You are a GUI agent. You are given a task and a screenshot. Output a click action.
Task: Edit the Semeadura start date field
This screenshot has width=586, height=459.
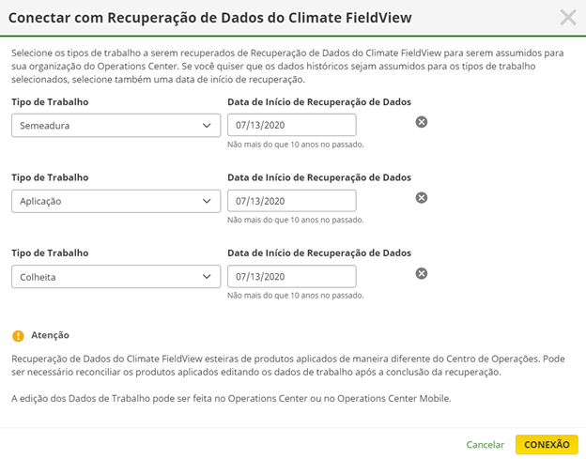(291, 125)
